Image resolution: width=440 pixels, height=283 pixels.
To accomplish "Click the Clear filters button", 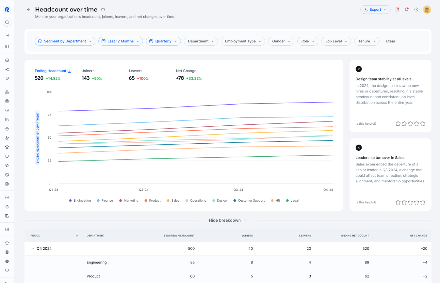I will pos(390,41).
